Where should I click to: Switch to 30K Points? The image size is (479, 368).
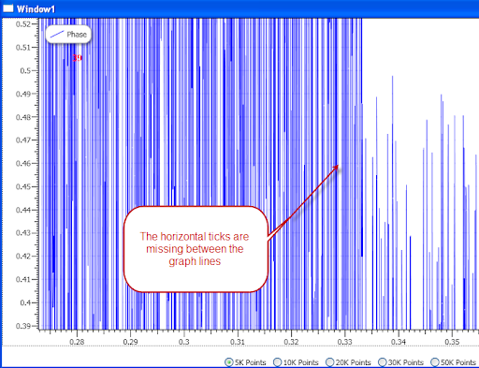[382, 362]
